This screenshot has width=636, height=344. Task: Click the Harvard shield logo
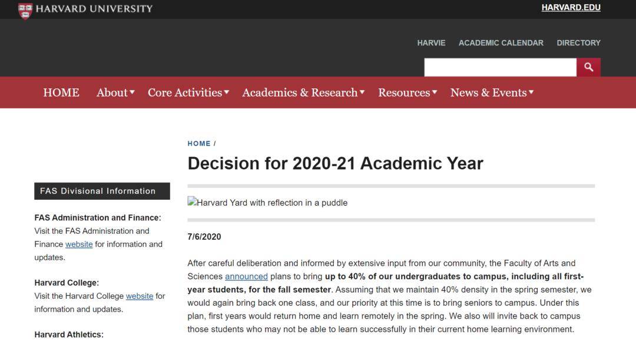click(x=25, y=9)
